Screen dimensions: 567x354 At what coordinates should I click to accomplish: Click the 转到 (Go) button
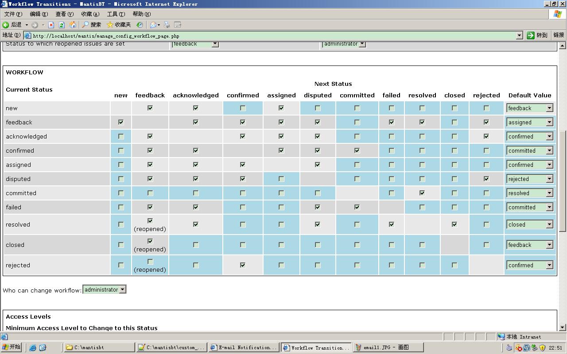537,35
